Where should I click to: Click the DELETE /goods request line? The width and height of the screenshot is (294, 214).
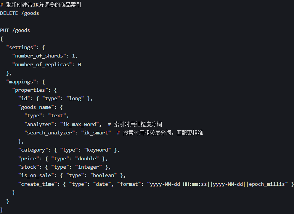coord(19,13)
